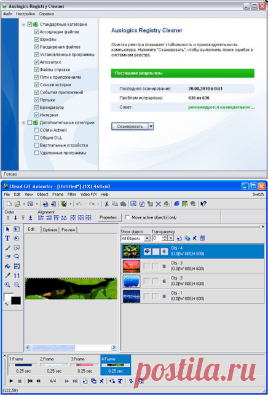Click the Save disk icon in toolbar
Image resolution: width=268 pixels, height=395 pixels.
coord(31,204)
